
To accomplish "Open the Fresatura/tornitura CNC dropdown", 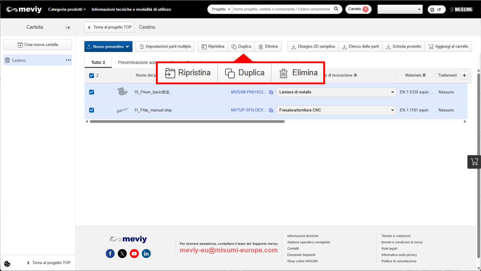I will tap(336, 110).
